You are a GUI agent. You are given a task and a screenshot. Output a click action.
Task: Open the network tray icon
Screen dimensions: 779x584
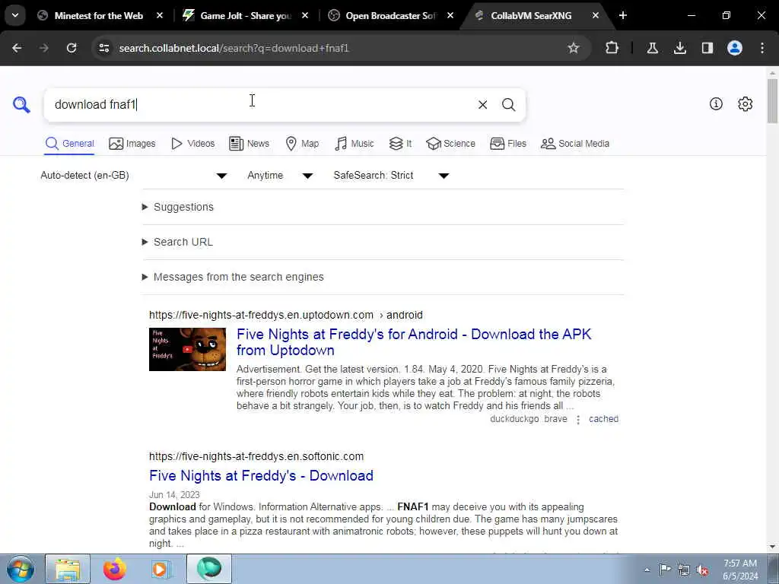(x=684, y=570)
